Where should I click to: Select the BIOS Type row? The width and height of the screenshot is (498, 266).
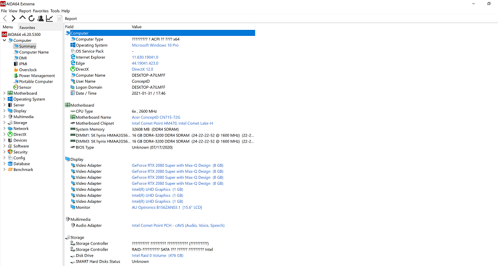pyautogui.click(x=160, y=147)
